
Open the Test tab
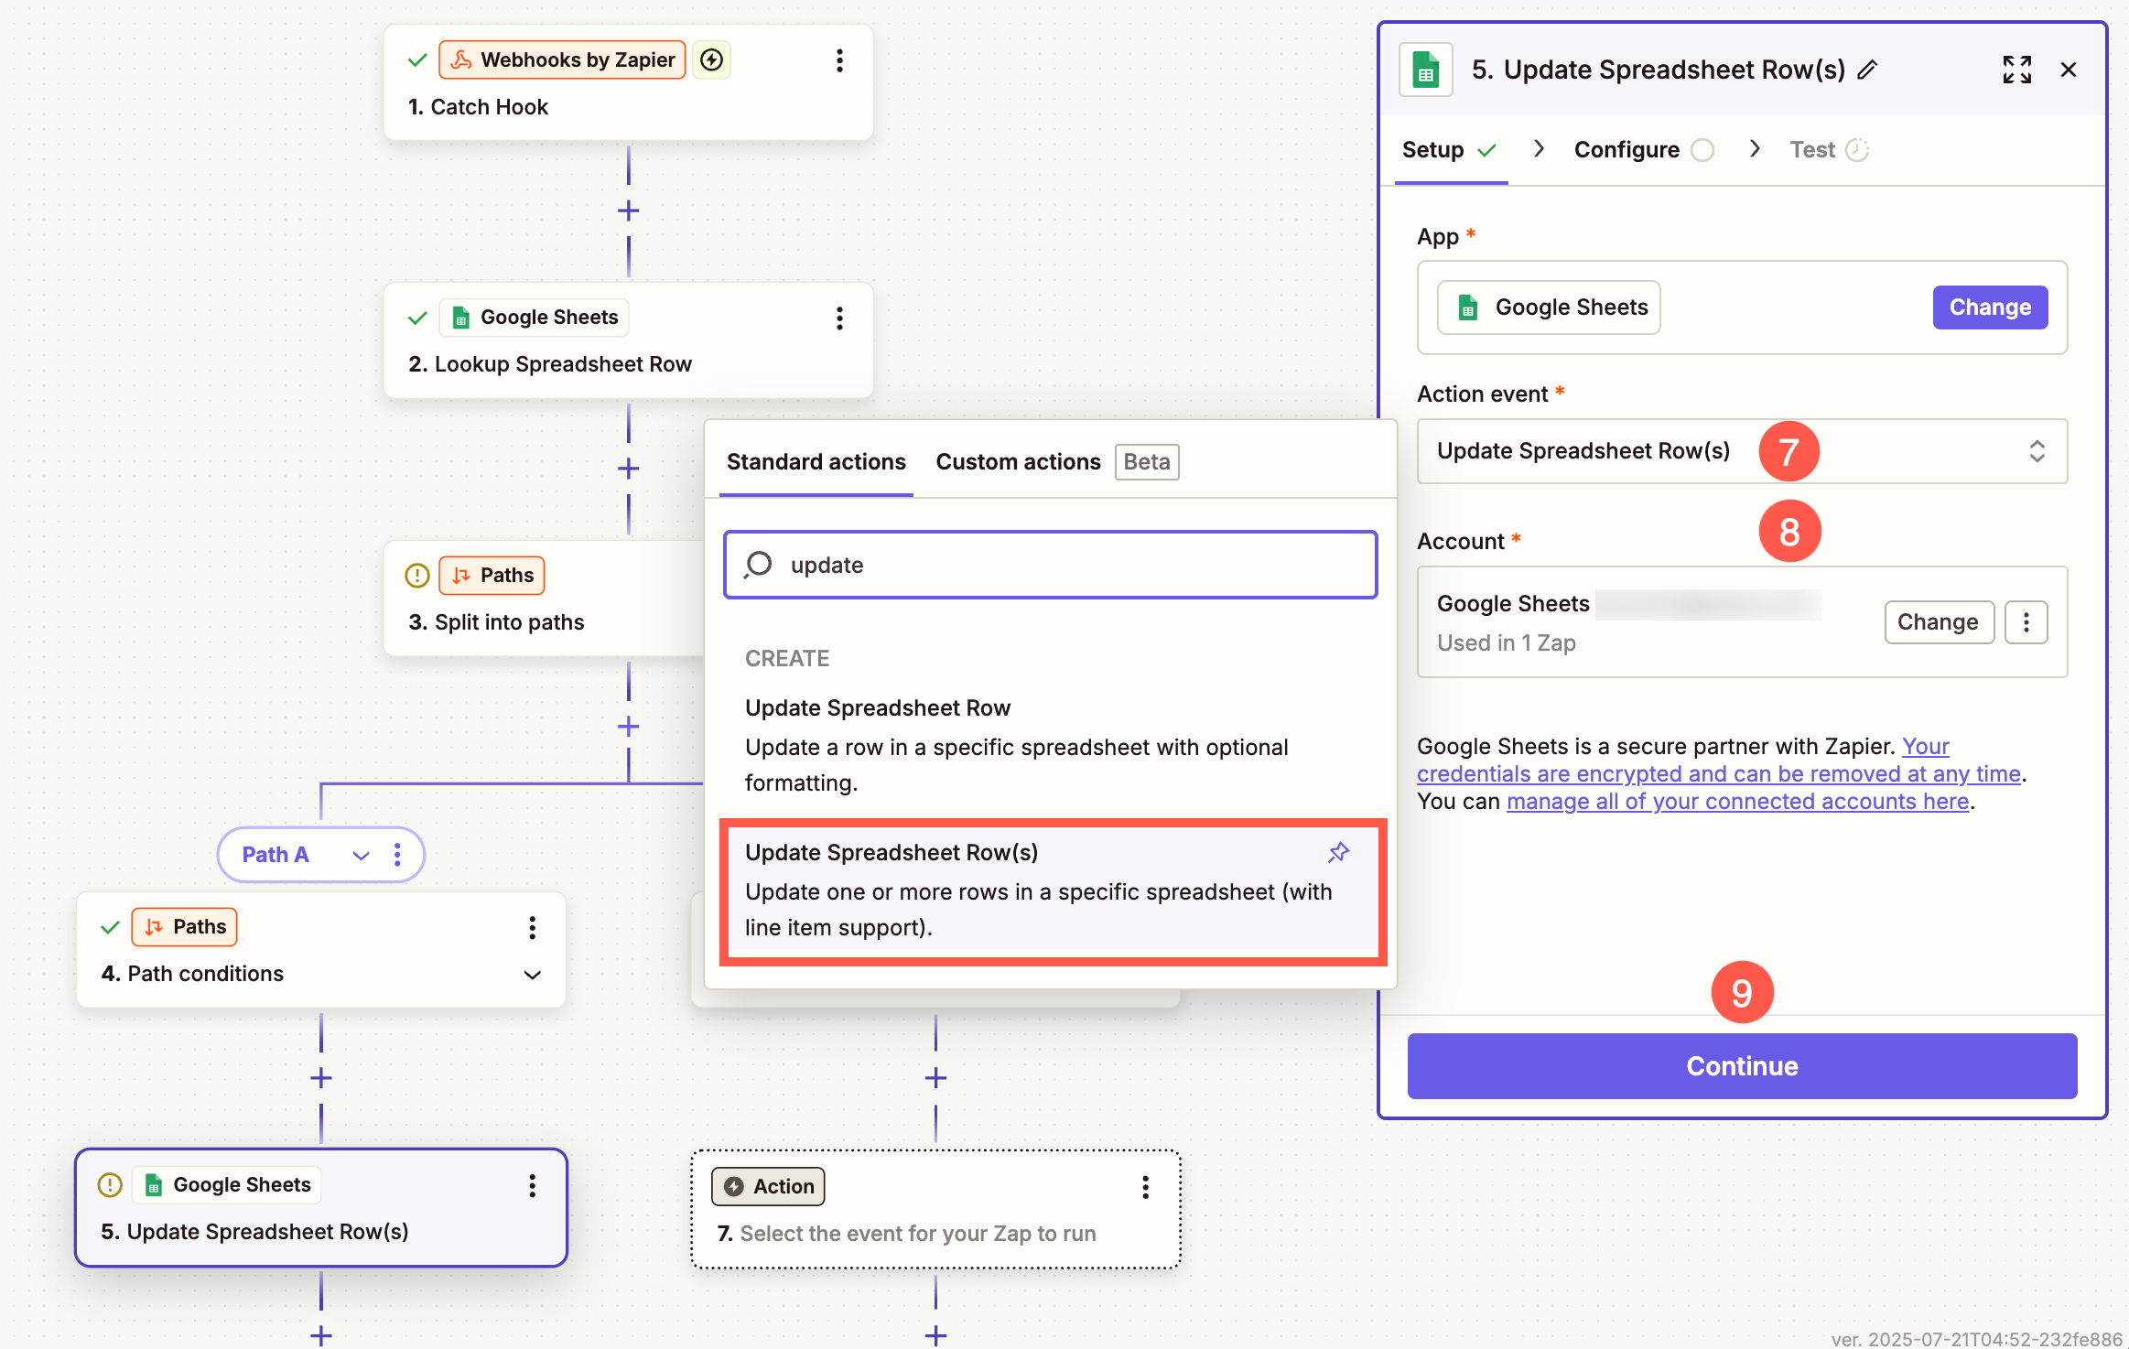[x=1829, y=150]
